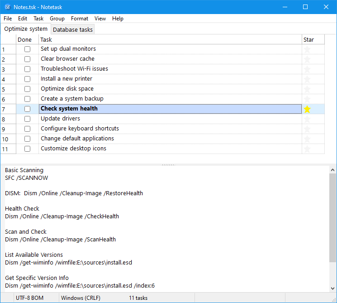
Task: Open the Help menu
Action: pos(118,19)
